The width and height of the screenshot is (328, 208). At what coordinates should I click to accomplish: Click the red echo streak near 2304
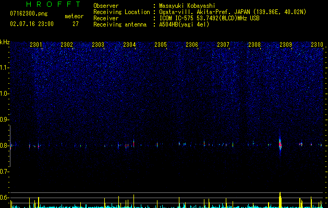coord(133,144)
